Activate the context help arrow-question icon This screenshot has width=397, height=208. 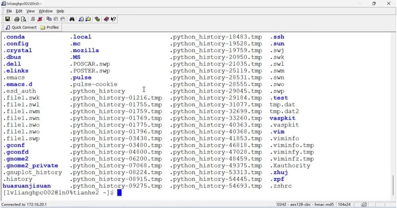coord(113,19)
